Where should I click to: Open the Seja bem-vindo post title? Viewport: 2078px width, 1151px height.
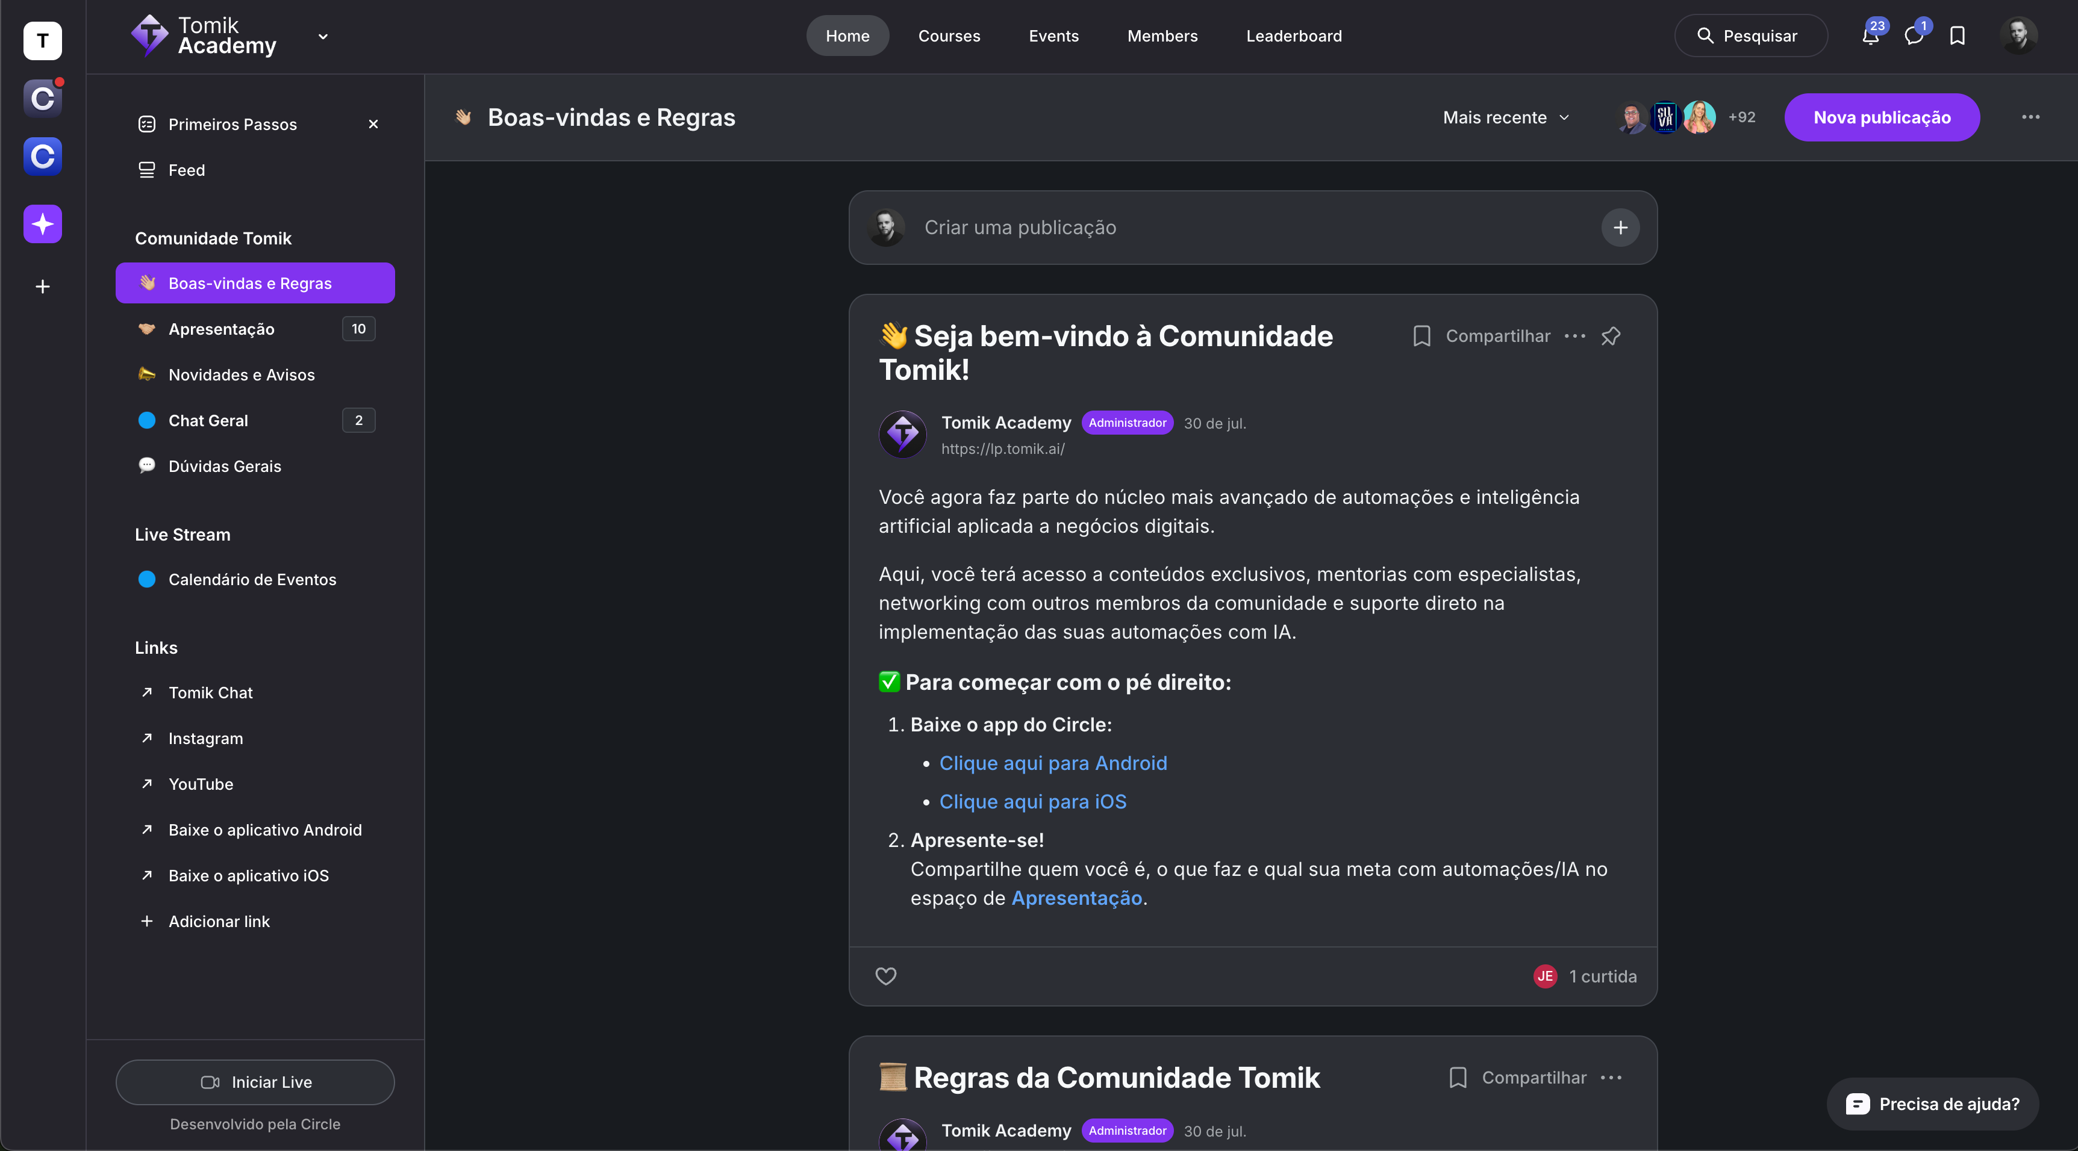tap(1106, 353)
